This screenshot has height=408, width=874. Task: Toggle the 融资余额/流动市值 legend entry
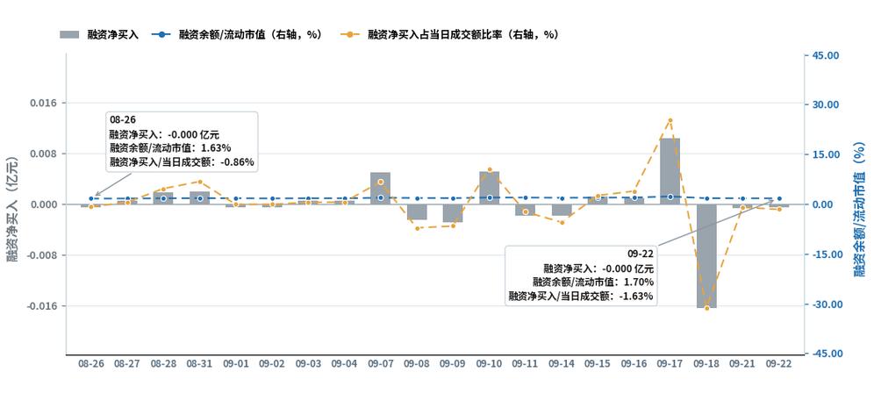(x=237, y=34)
